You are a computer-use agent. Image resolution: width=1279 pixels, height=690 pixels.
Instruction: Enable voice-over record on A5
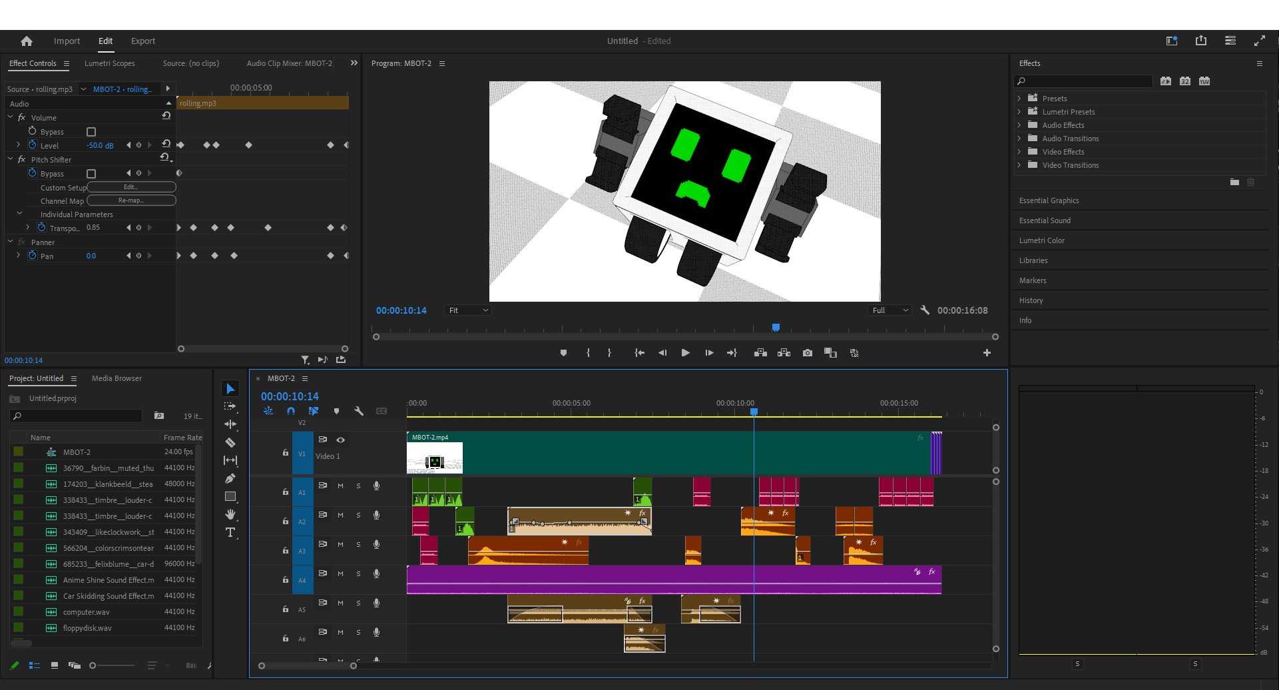tap(376, 603)
